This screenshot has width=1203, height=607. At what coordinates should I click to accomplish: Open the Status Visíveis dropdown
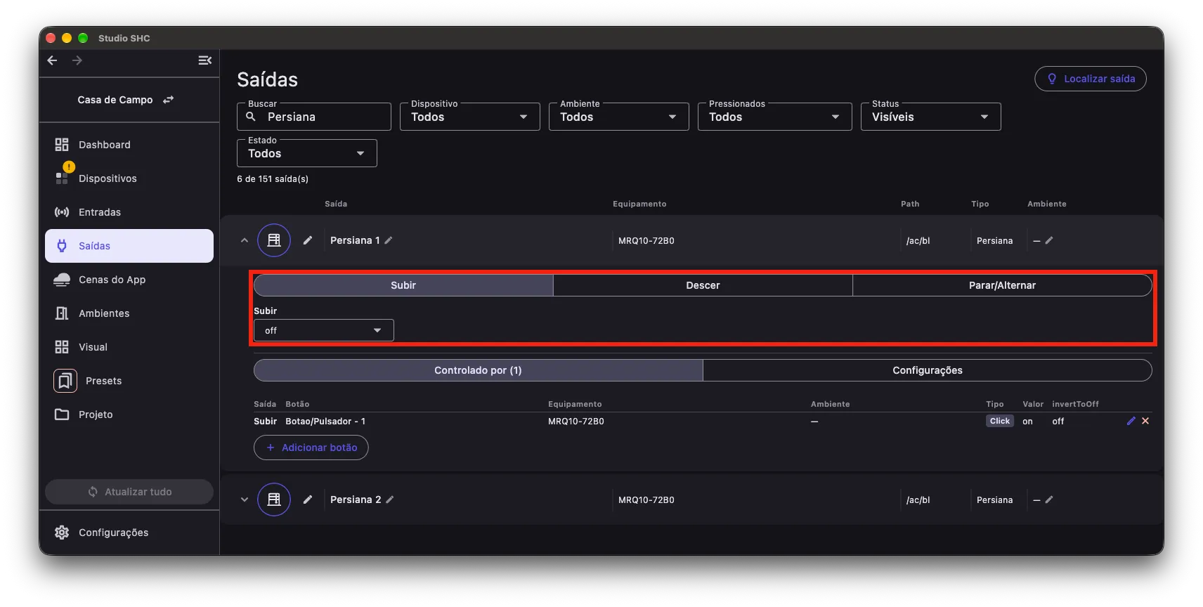tap(931, 117)
